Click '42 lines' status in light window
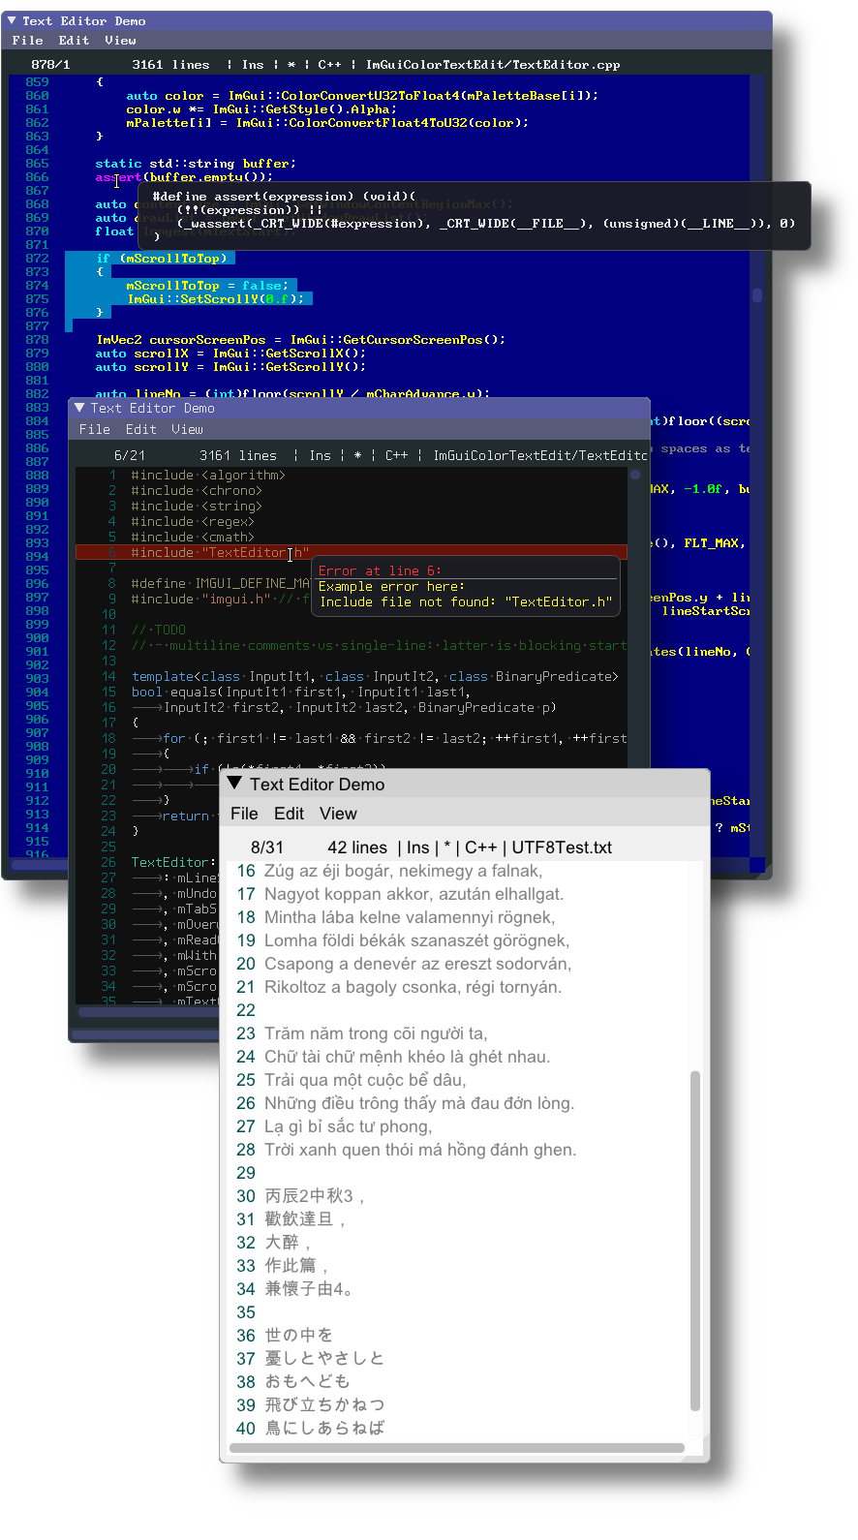The image size is (858, 1540). point(357,847)
